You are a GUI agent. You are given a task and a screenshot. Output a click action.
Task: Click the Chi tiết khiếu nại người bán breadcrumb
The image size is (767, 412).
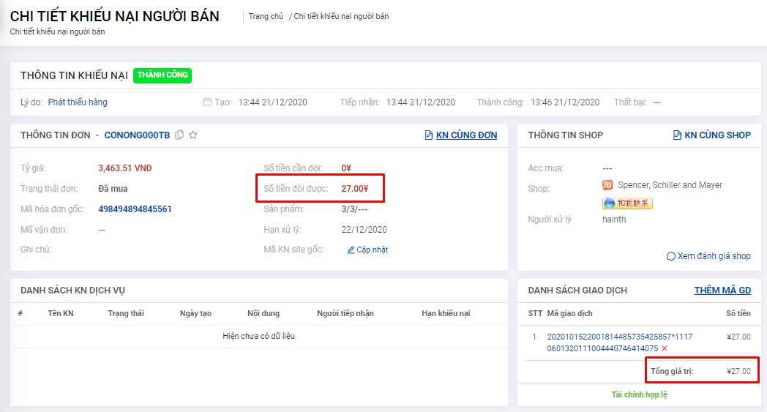tap(341, 16)
